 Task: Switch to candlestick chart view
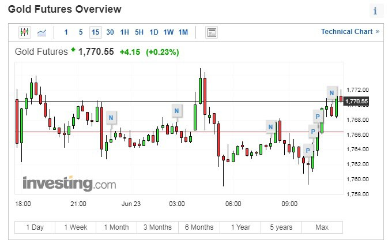coord(25,32)
